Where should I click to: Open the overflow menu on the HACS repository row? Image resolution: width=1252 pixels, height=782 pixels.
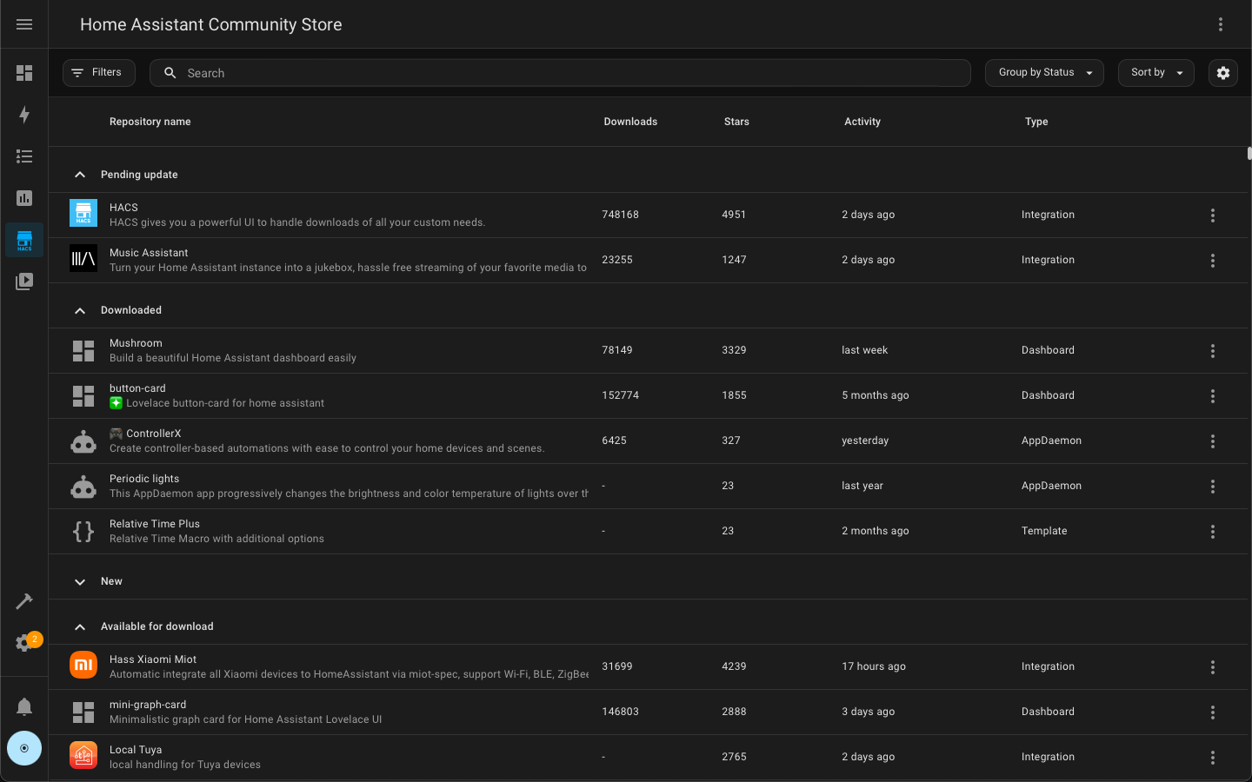1213,215
